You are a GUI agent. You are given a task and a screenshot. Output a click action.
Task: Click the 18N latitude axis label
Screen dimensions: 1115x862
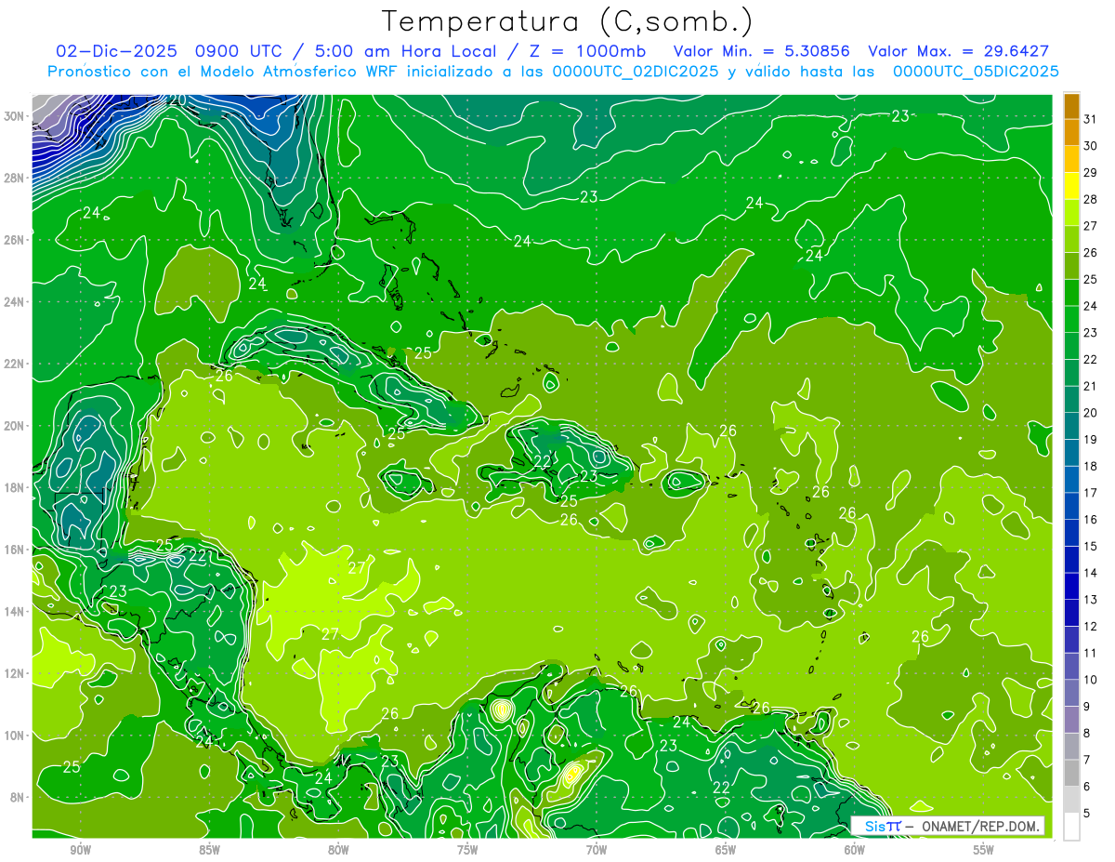16,487
